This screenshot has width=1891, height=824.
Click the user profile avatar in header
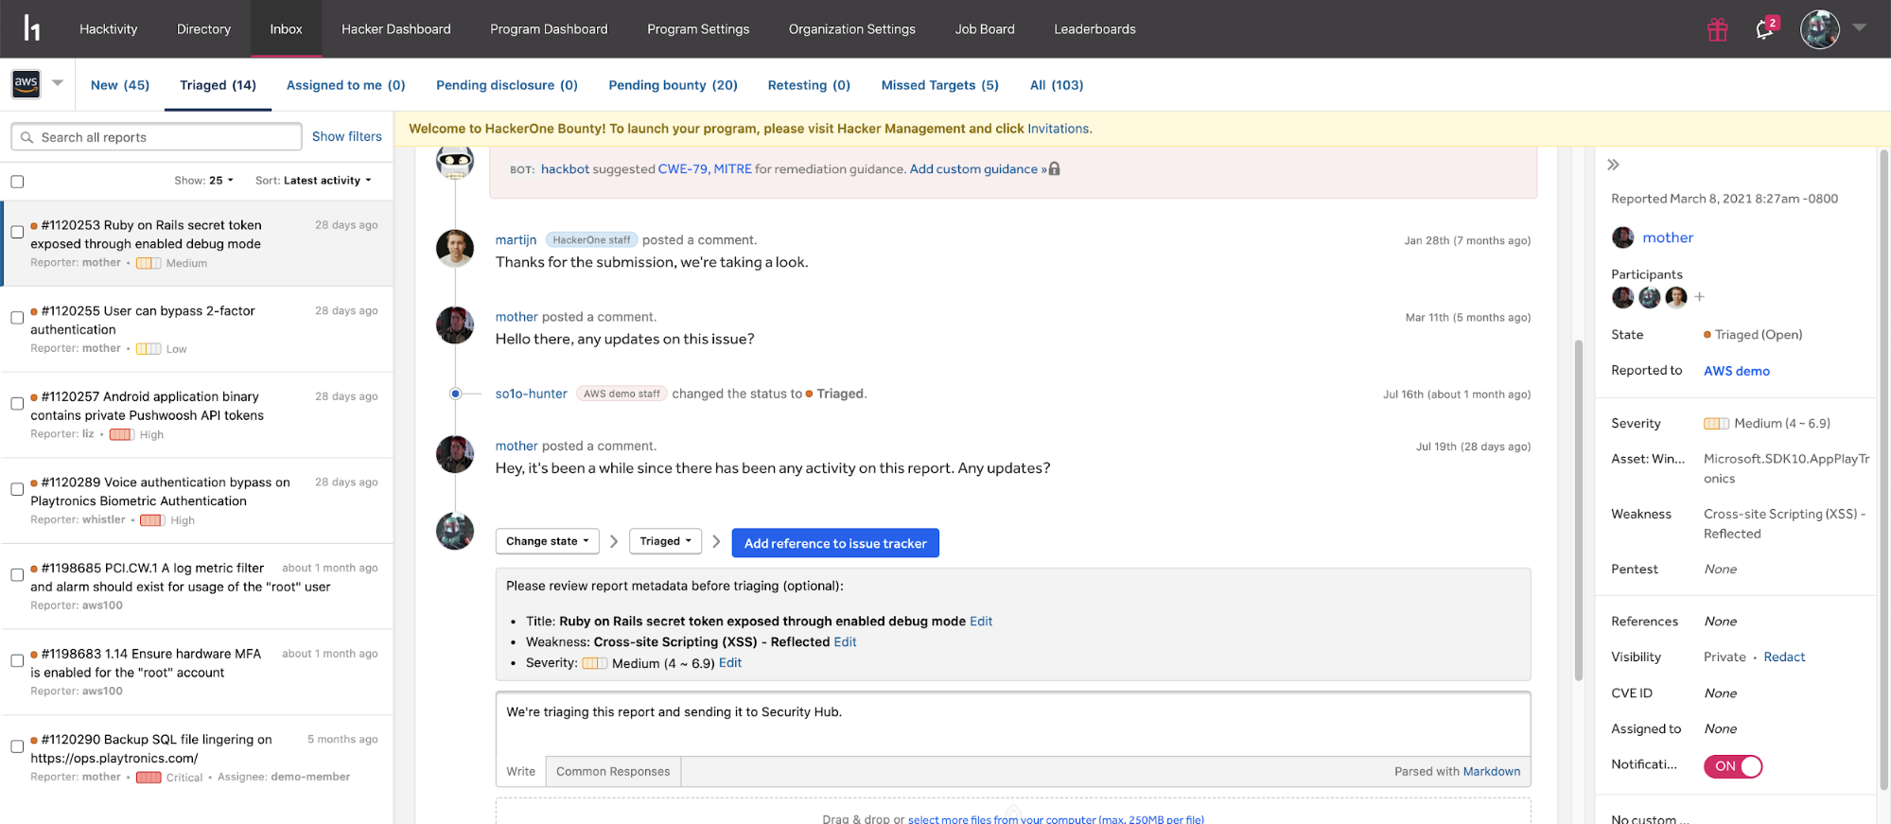(1819, 29)
